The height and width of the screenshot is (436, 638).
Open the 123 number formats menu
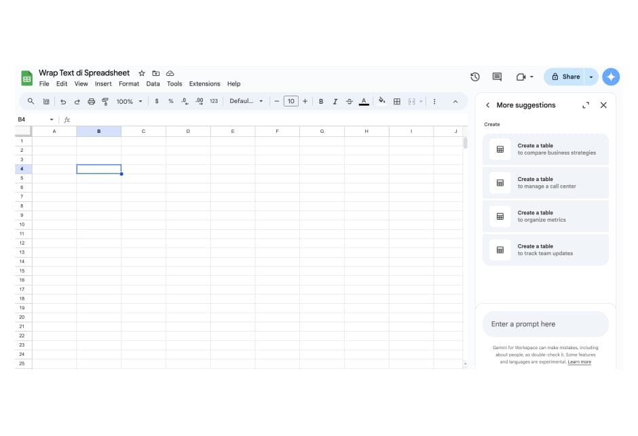coord(214,101)
